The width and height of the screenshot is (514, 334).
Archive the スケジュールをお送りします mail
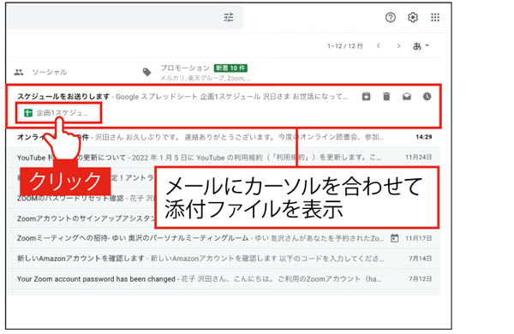click(366, 97)
